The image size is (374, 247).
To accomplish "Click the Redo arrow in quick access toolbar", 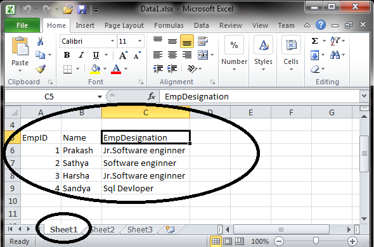I will pos(47,9).
